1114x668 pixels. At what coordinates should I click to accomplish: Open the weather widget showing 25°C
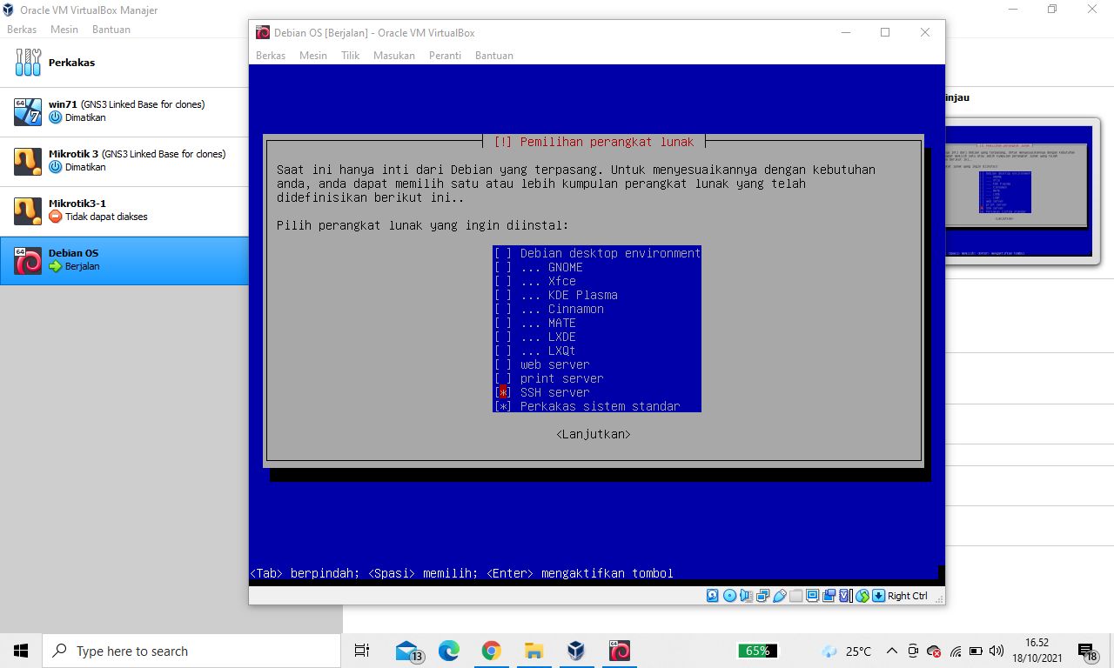click(846, 651)
